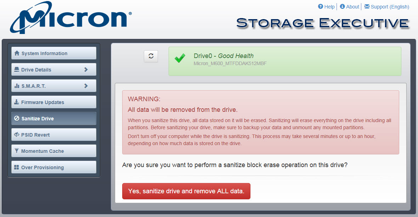This screenshot has height=217, width=418.
Task: Click the bar chart icon next to S.M.A.R.T.
Action: click(x=17, y=86)
